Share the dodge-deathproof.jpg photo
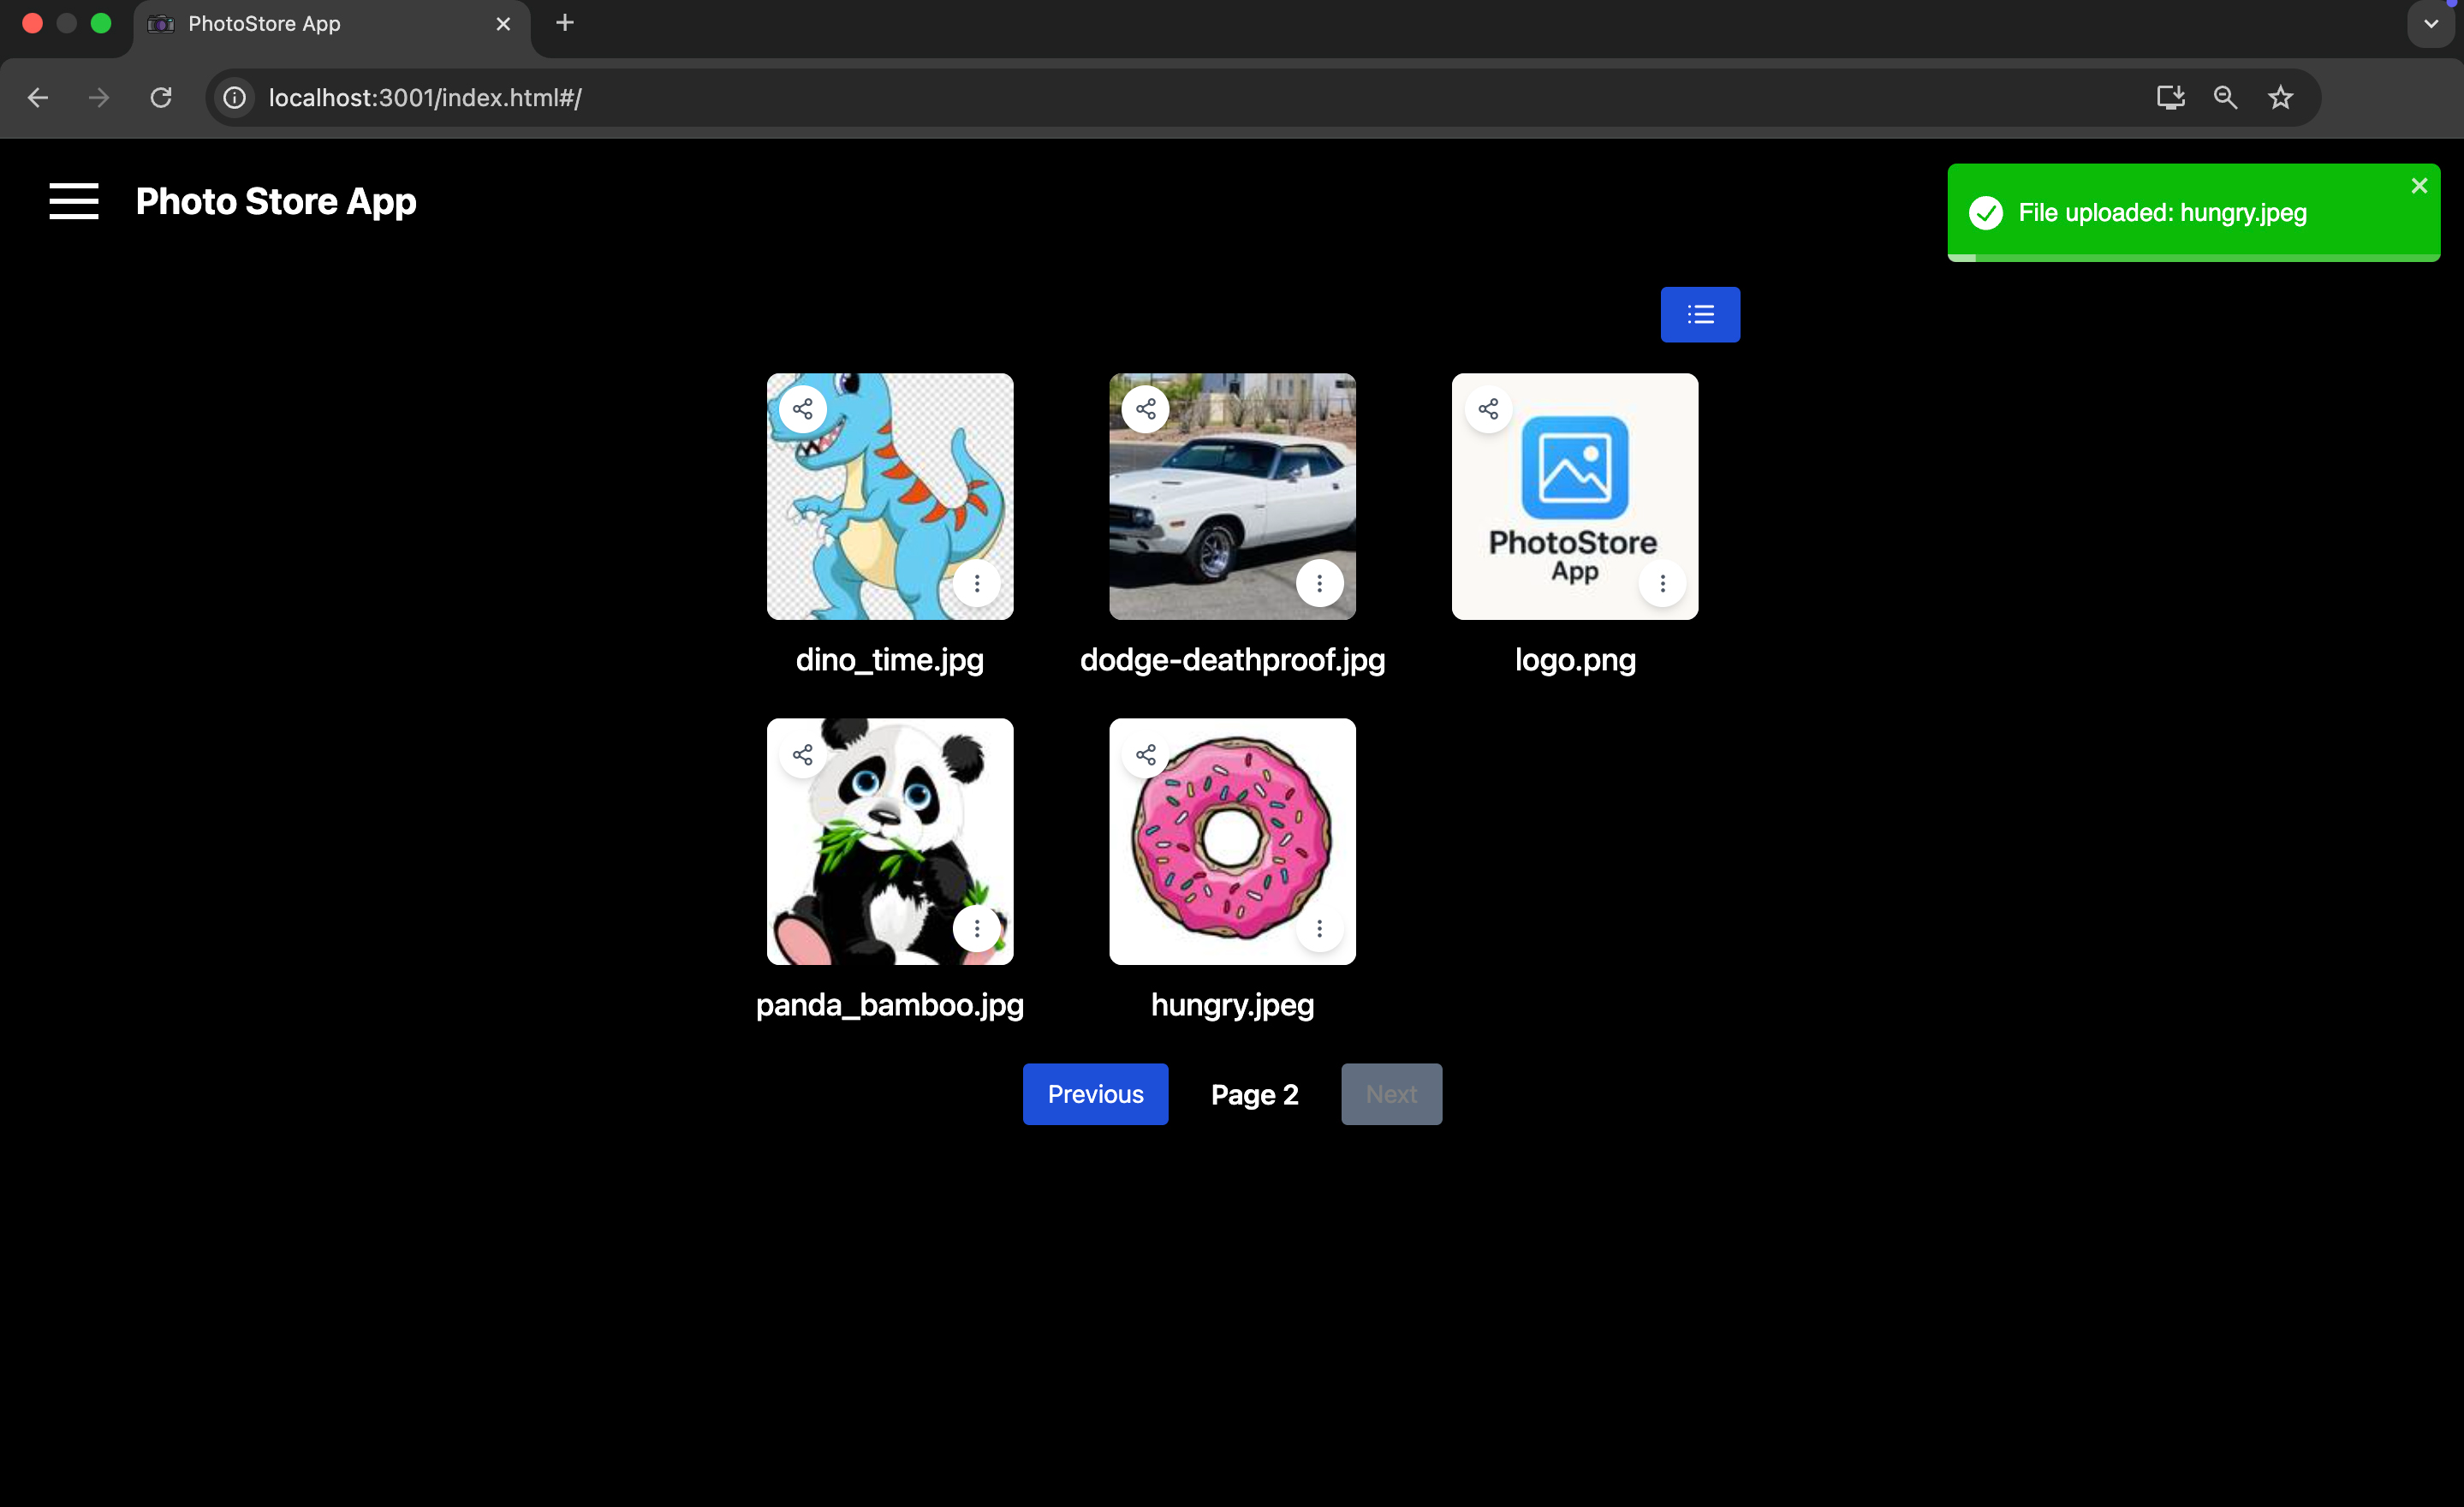The image size is (2464, 1507). coord(1145,409)
